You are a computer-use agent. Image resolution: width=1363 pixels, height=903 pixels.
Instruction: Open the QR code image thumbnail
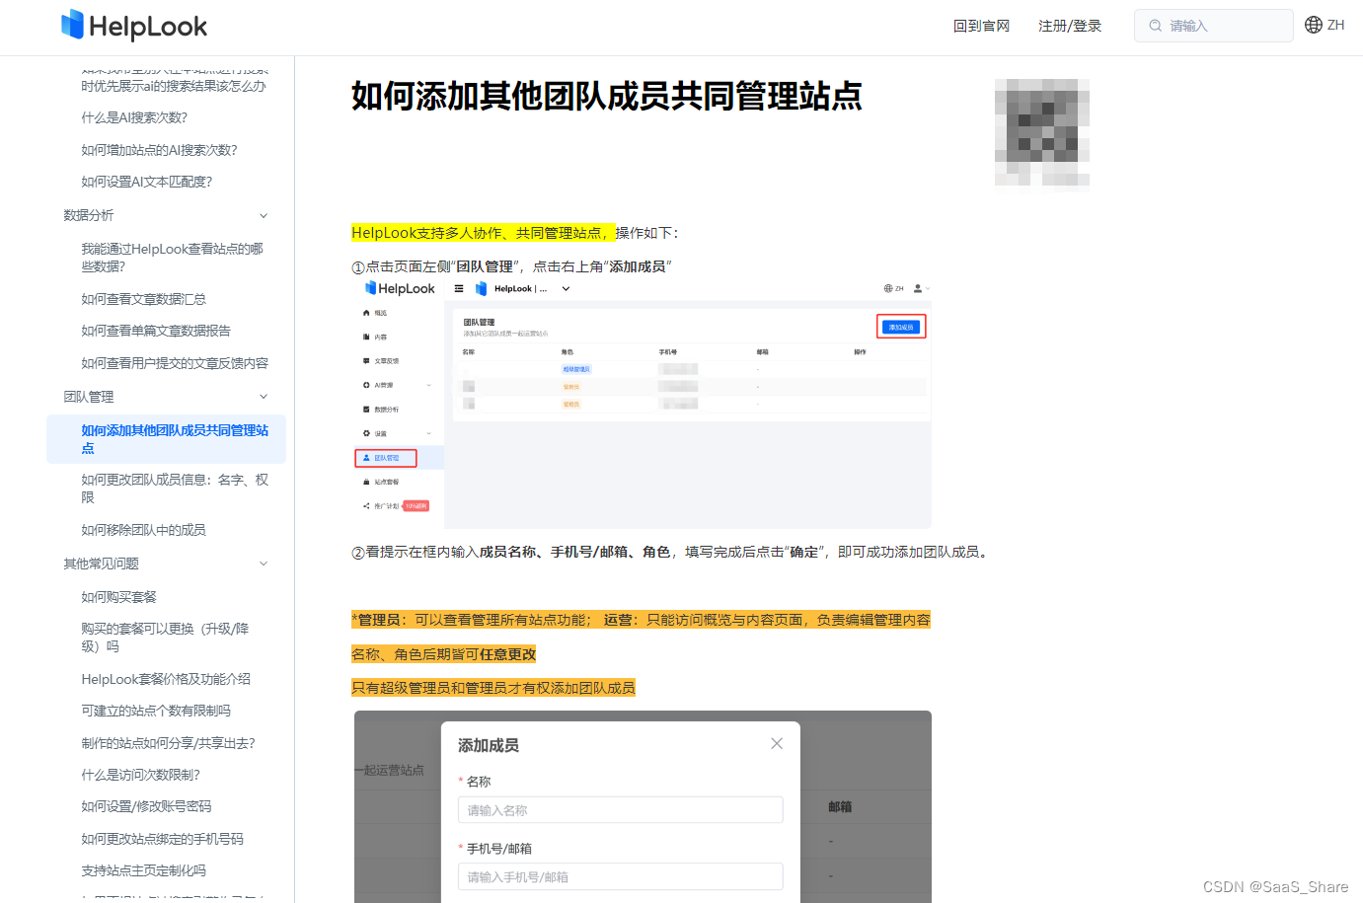point(1042,132)
